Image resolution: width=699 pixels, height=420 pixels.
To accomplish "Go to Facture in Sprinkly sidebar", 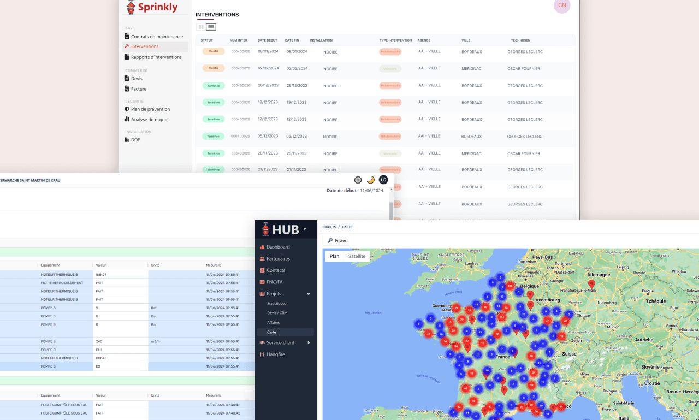I will (139, 89).
